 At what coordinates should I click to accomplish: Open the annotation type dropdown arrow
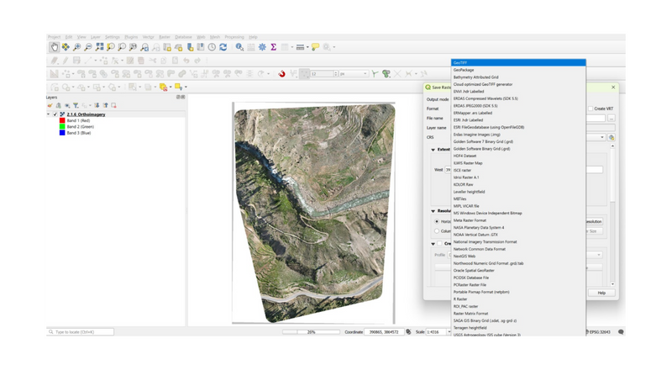point(334,47)
